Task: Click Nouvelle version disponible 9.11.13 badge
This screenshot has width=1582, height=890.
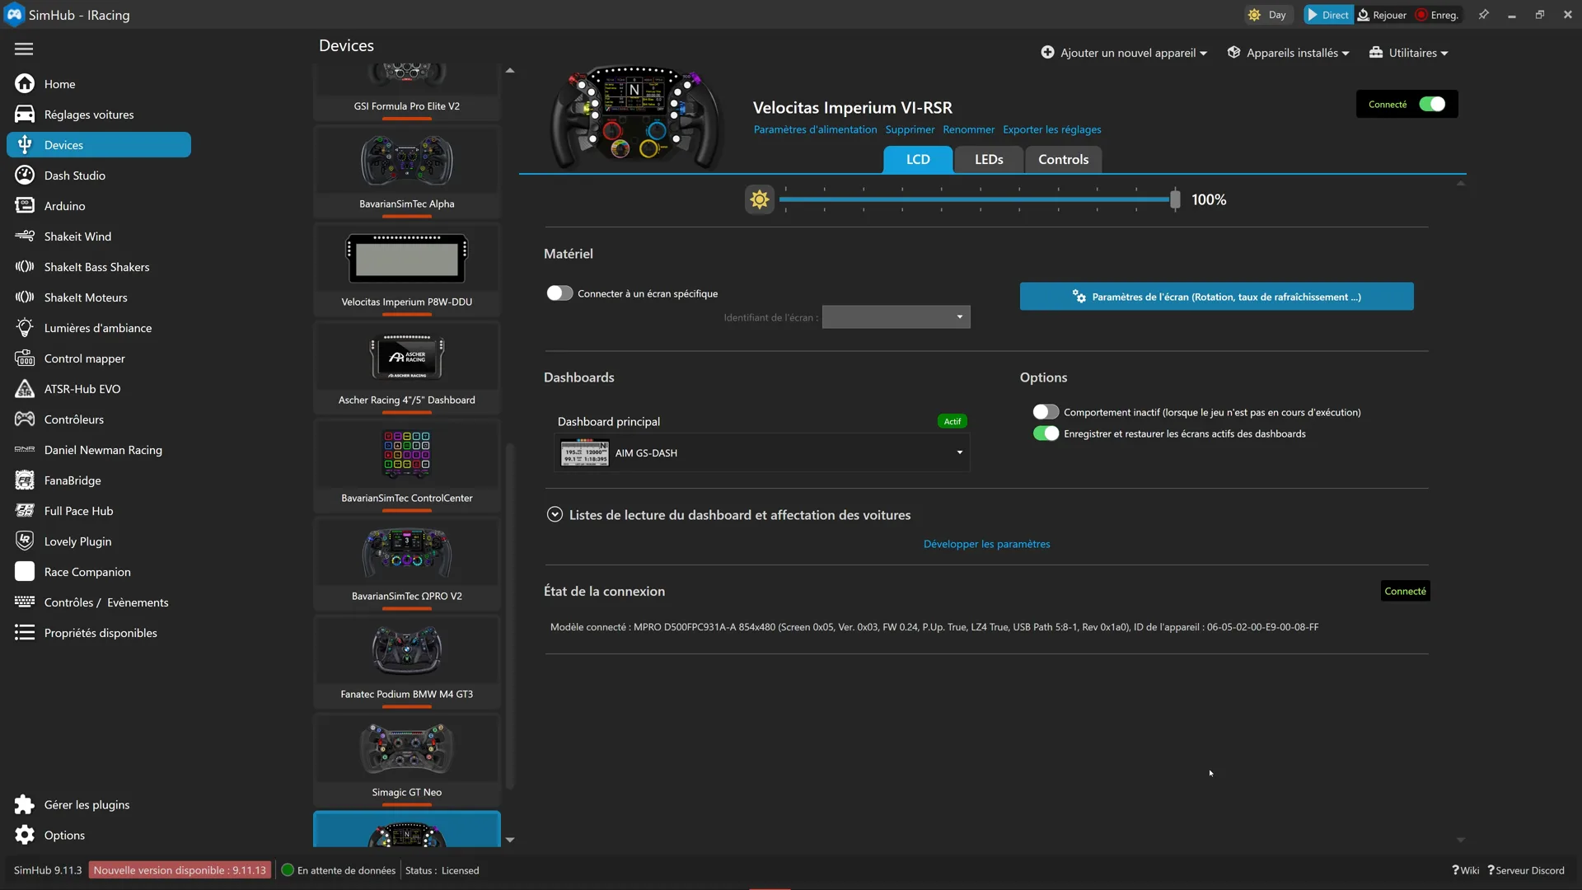Action: [x=180, y=870]
